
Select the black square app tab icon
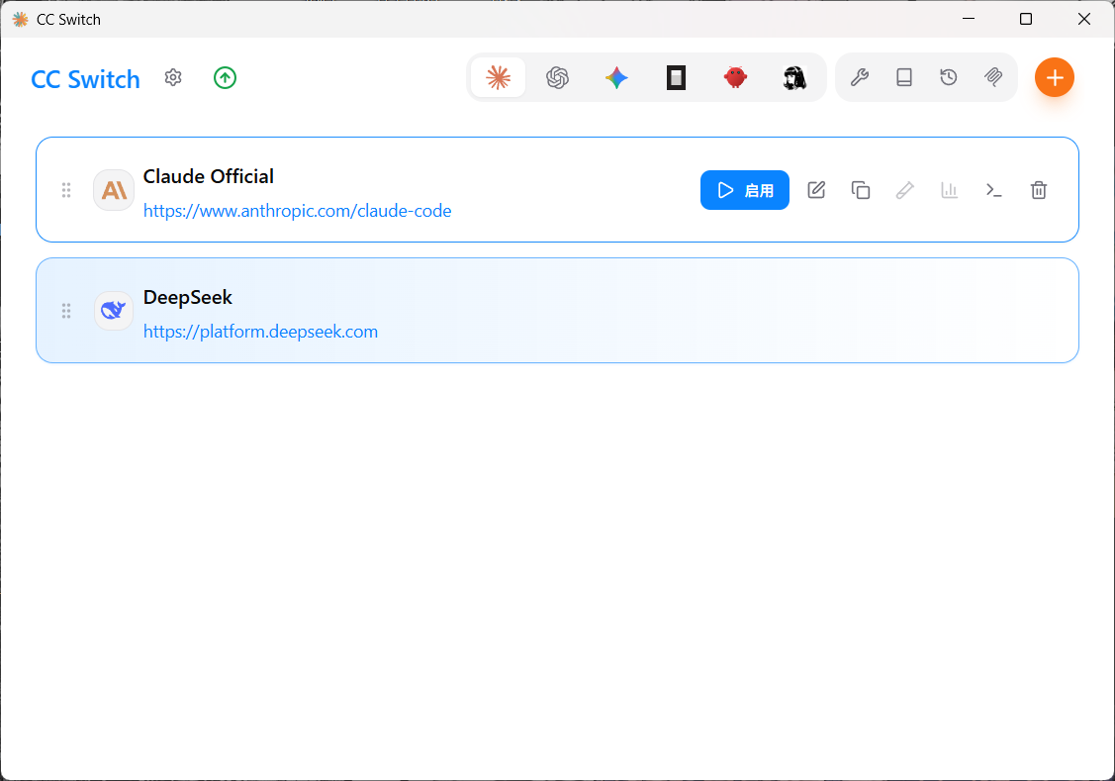[677, 77]
